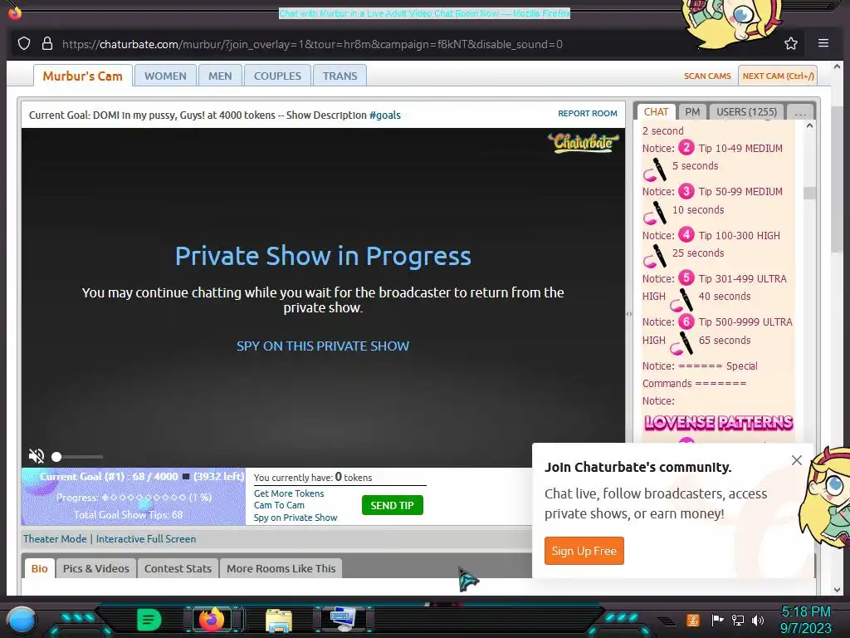Click the Start orb on the taskbar
850x638 pixels.
click(x=22, y=620)
